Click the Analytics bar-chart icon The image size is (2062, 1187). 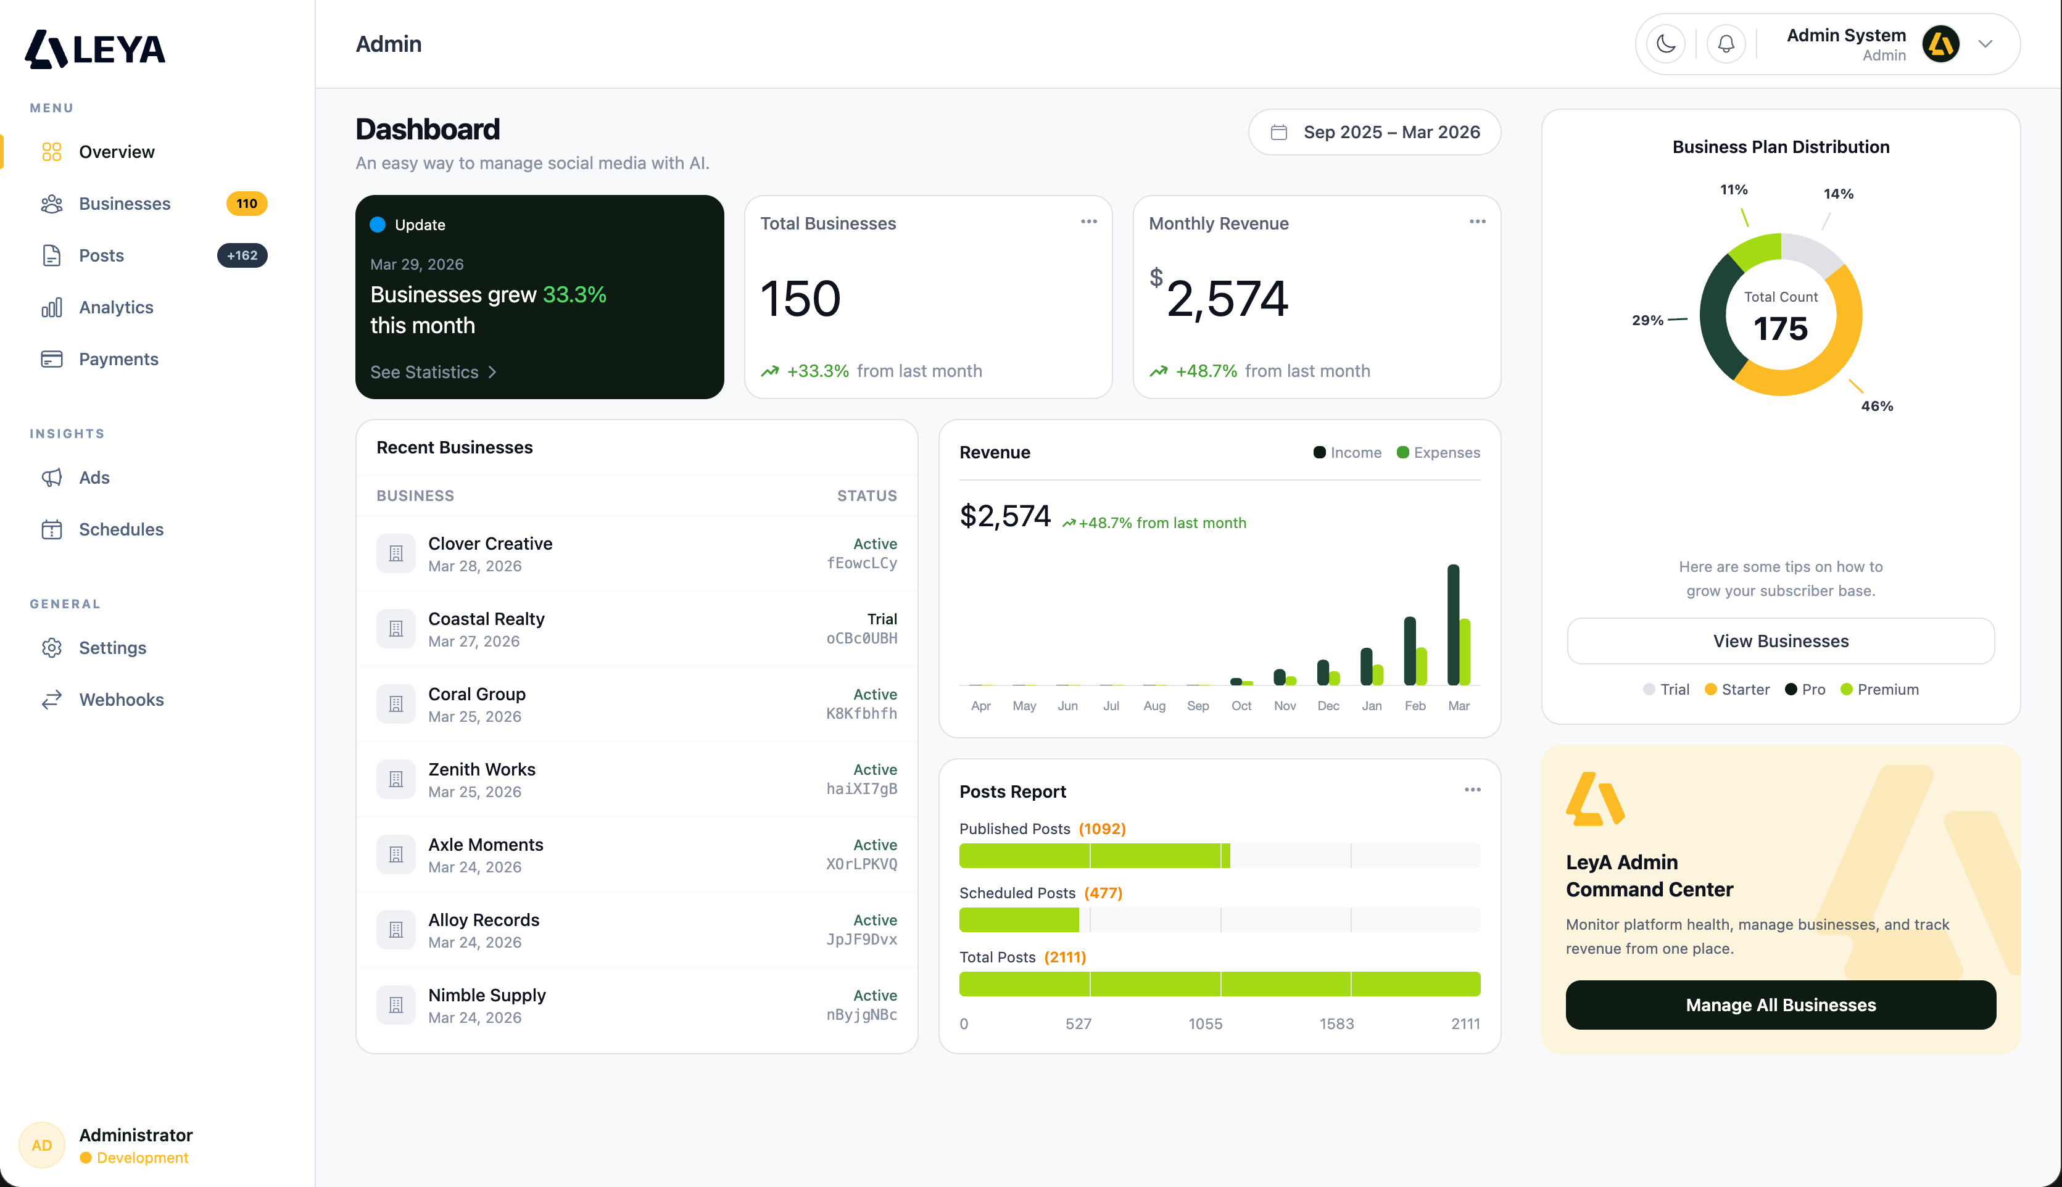pyautogui.click(x=51, y=307)
